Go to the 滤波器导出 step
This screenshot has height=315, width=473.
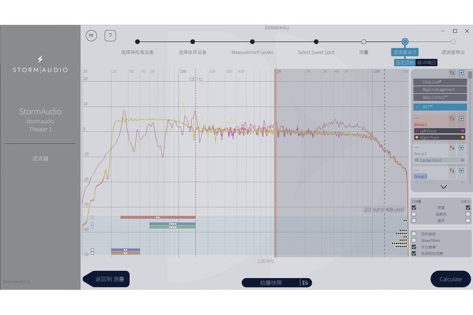[453, 42]
